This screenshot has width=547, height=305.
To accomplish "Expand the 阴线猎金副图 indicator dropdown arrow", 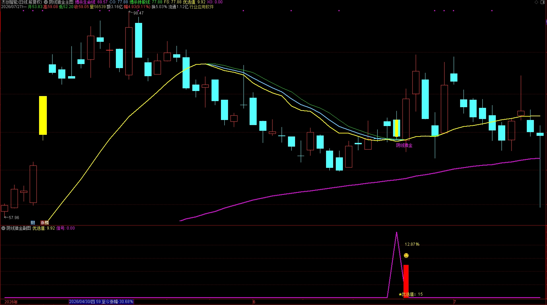I will 3,228.
